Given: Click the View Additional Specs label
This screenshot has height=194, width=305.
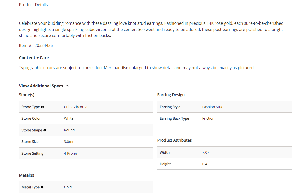Looking at the screenshot, I should pyautogui.click(x=41, y=86).
